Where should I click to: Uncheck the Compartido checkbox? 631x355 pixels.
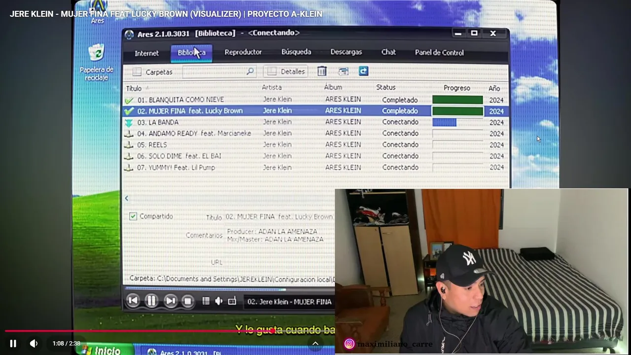click(133, 216)
